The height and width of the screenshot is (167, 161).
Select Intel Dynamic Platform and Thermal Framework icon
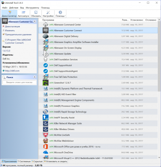tap(45, 89)
